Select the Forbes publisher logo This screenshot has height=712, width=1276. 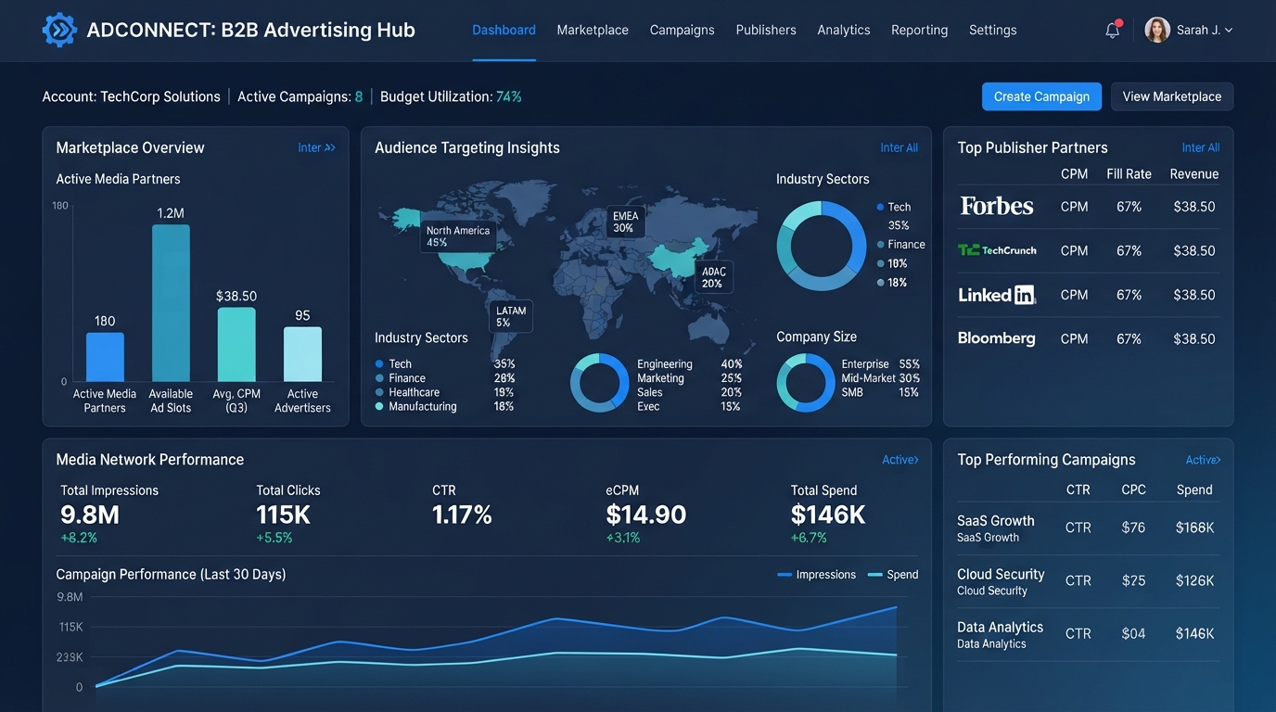click(997, 206)
